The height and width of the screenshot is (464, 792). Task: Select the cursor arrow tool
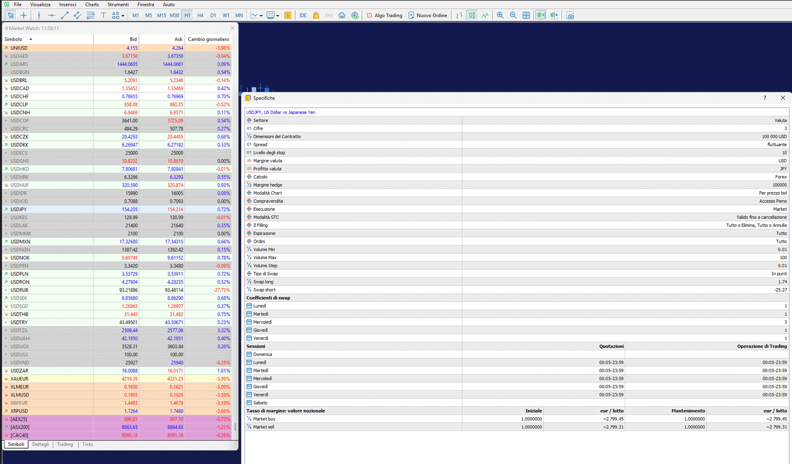[x=10, y=15]
